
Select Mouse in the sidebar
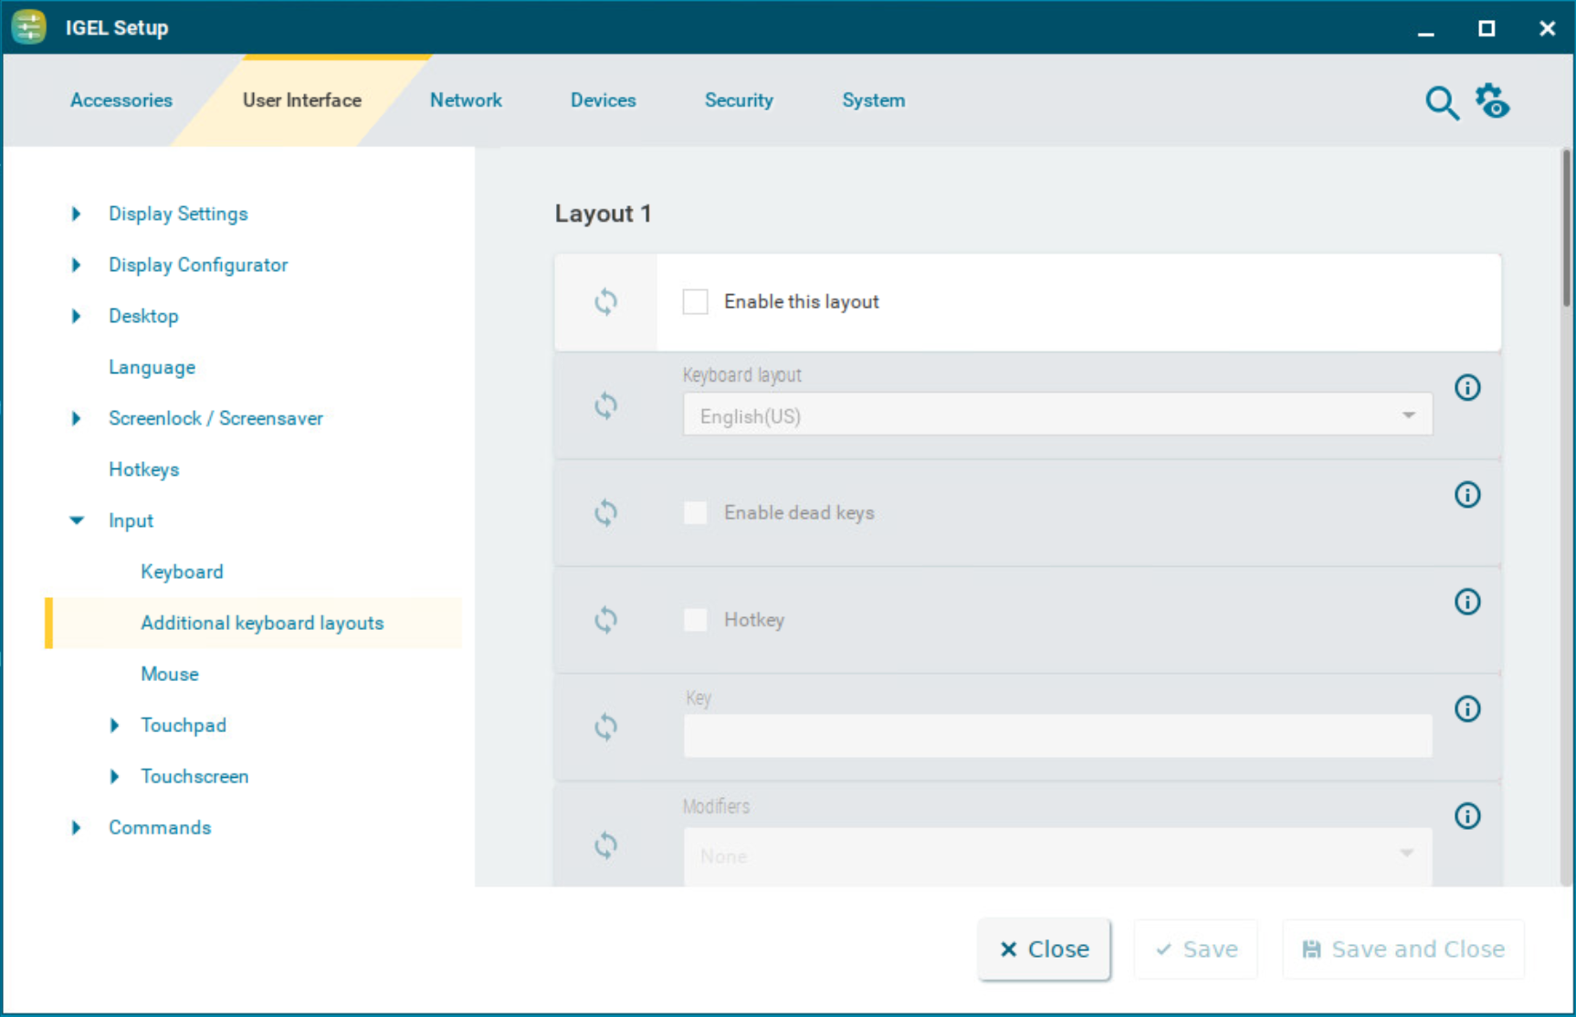point(170,674)
